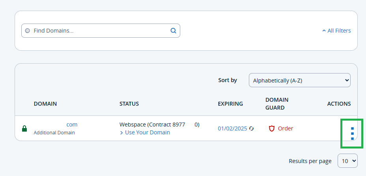366x176 pixels.
Task: Click the Use Your Domain link
Action: (x=148, y=132)
